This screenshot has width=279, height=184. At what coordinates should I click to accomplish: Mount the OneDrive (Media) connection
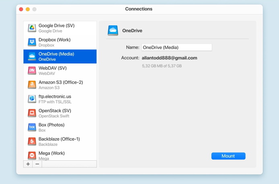point(228,156)
